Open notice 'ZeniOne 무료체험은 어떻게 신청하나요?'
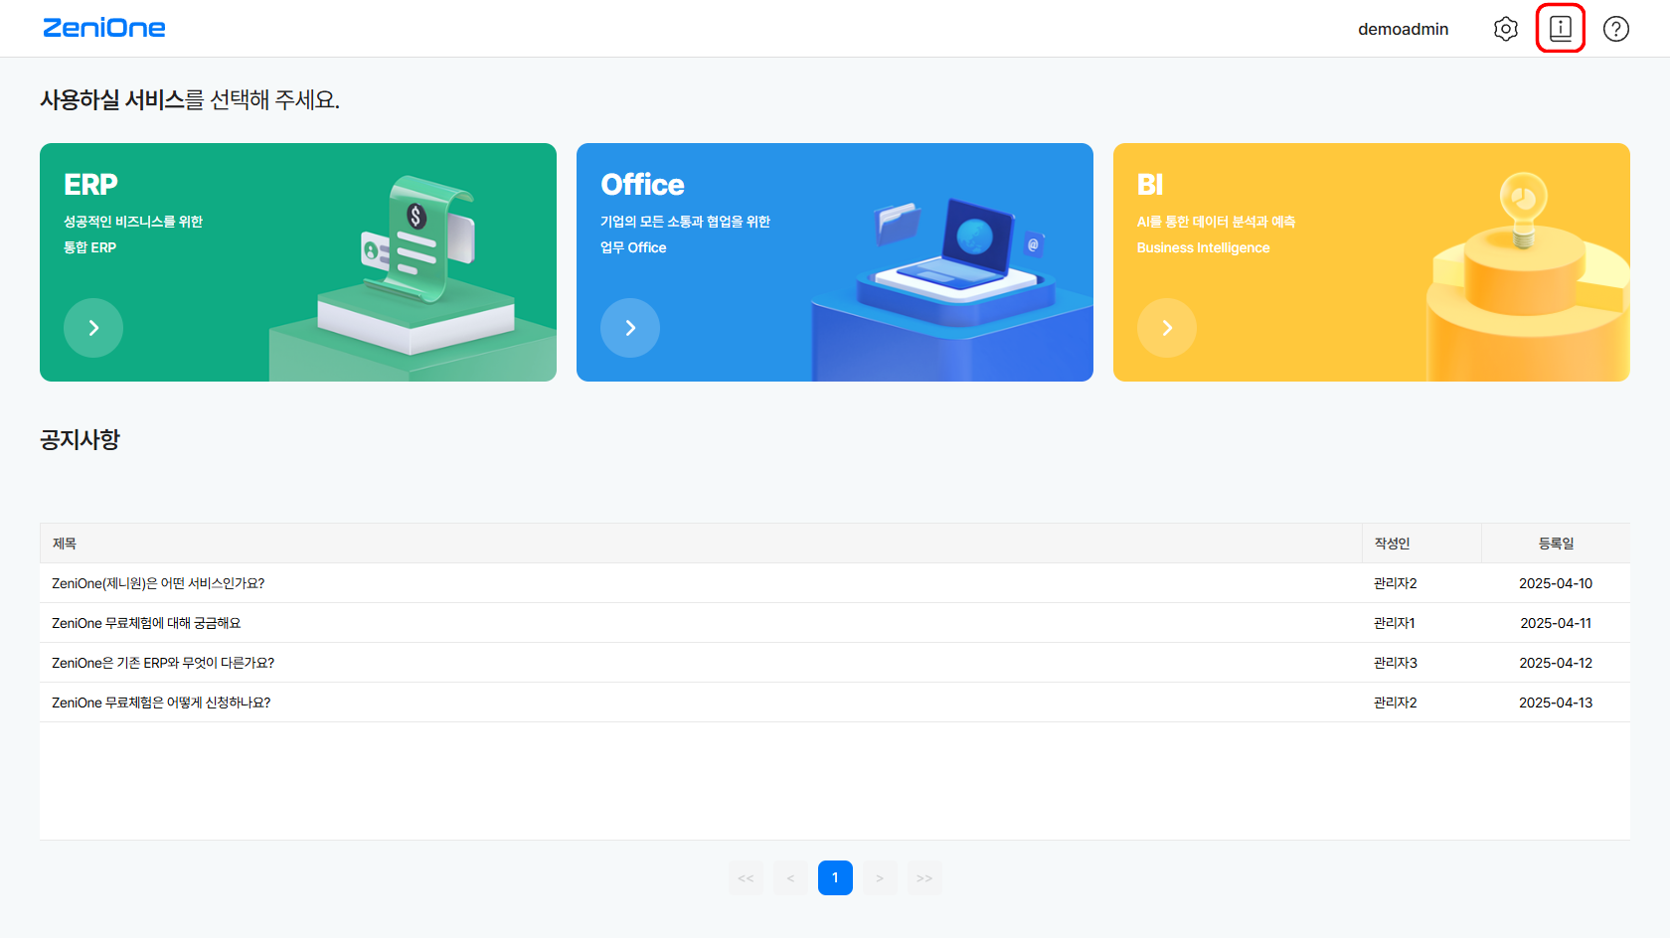Image resolution: width=1670 pixels, height=938 pixels. 161,703
